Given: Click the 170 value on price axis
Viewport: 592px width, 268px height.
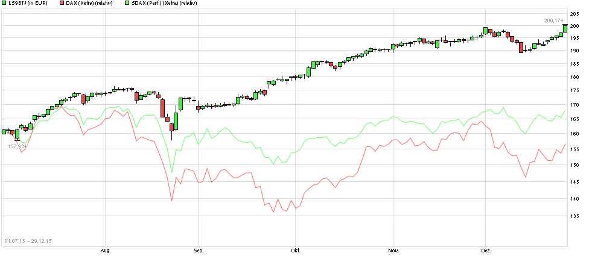Looking at the screenshot, I should (x=574, y=105).
